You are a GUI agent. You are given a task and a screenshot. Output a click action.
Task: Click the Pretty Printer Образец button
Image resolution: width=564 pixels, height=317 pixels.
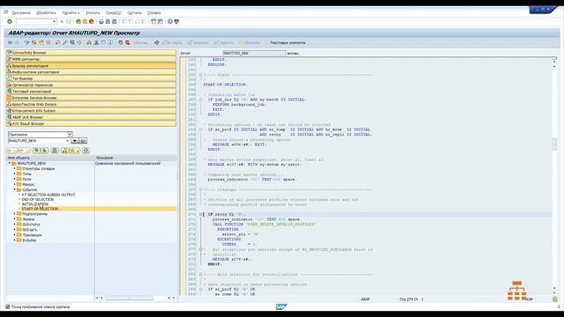click(141, 43)
